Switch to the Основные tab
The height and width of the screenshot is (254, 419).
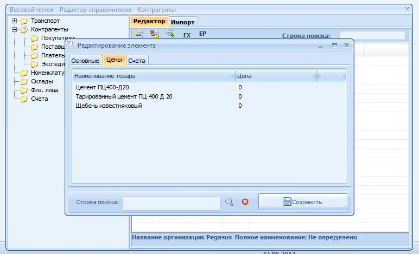pos(85,61)
